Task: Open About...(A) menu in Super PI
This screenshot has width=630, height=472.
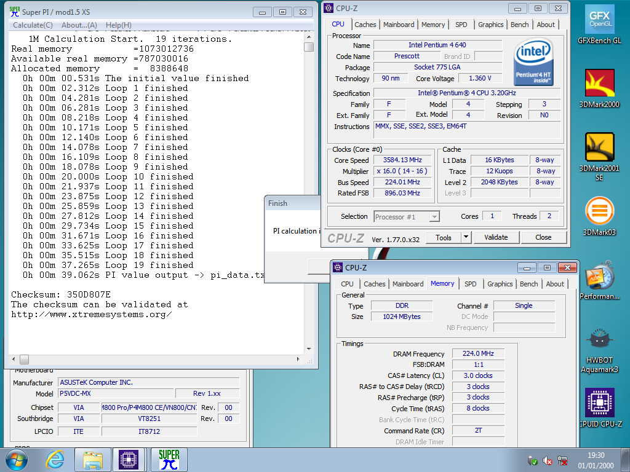Action: pyautogui.click(x=79, y=25)
